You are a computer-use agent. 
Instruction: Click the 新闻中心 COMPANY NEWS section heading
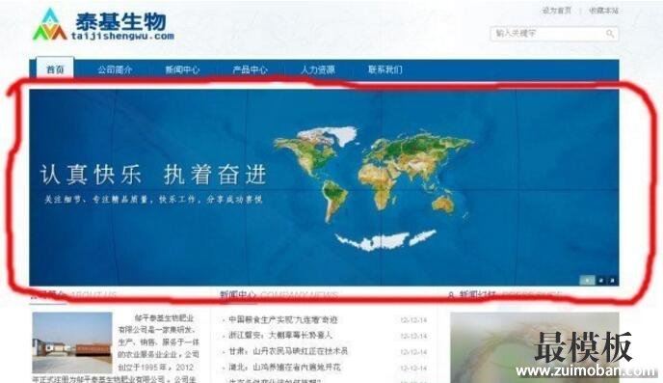(x=279, y=294)
